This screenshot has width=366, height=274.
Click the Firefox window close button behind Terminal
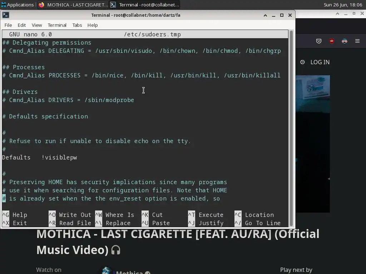[x=362, y=14]
